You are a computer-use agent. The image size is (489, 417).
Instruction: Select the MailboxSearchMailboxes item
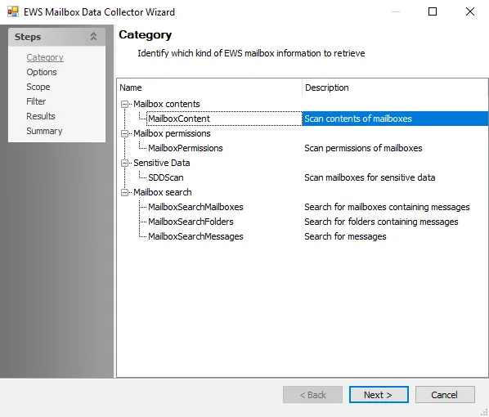(x=195, y=207)
